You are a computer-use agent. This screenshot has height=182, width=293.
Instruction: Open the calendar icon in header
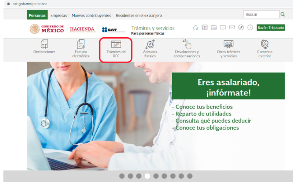(214, 28)
